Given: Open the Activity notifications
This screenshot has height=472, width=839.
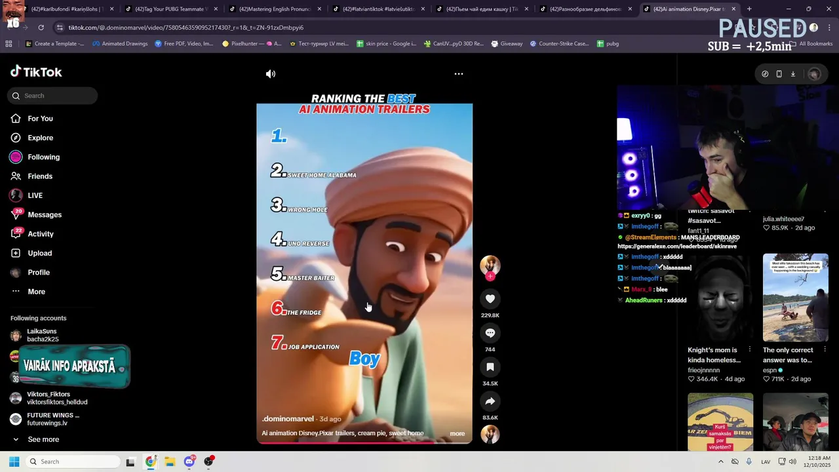Looking at the screenshot, I should click(41, 234).
